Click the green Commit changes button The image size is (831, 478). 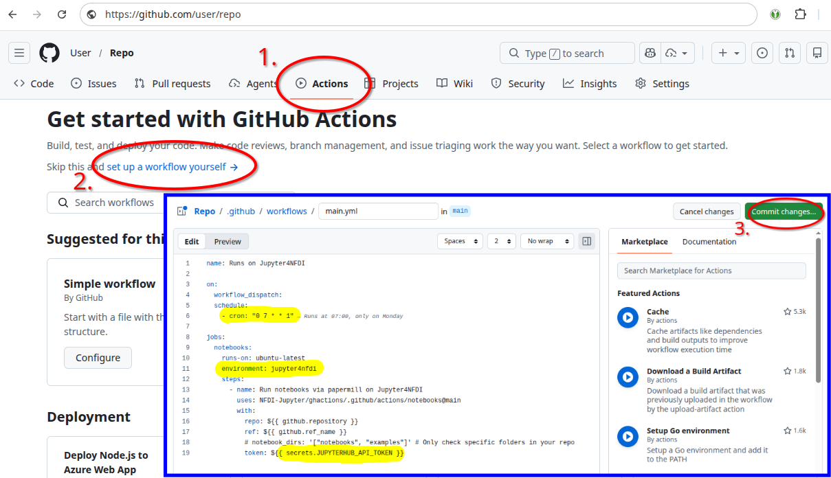tap(783, 212)
